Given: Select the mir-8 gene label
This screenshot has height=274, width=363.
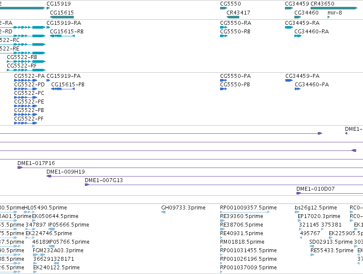Looking at the screenshot, I should [335, 12].
